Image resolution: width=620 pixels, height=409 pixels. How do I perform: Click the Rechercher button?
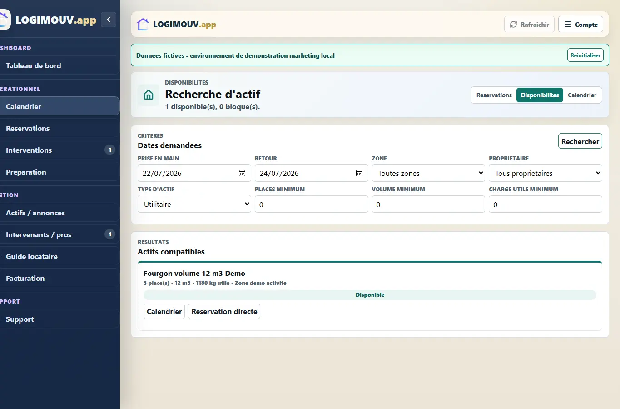point(580,141)
